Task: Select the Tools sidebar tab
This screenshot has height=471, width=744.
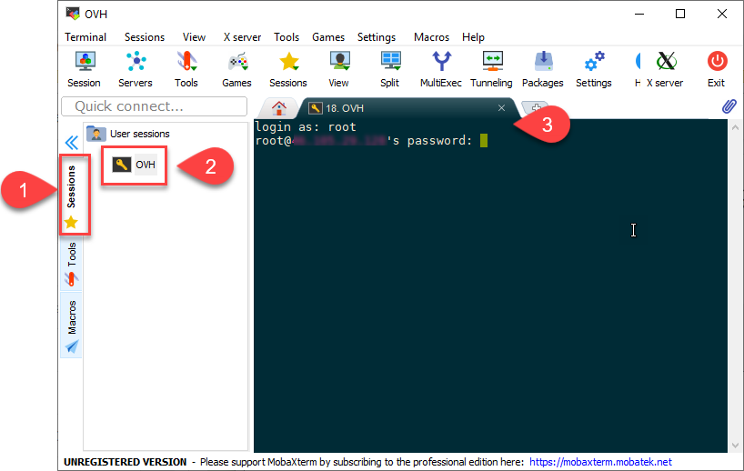Action: (72, 264)
